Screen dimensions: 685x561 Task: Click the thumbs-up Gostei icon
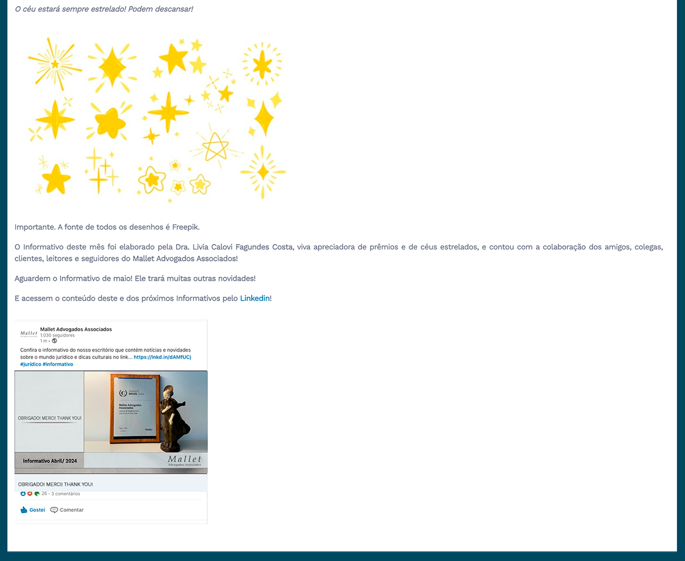tap(24, 510)
